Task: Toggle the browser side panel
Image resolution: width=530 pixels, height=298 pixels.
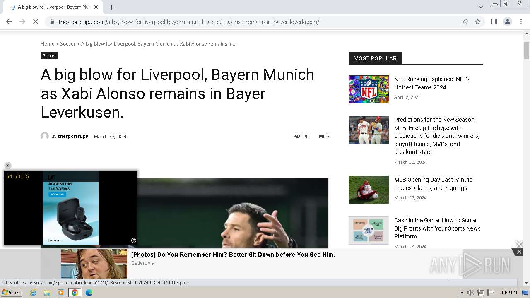Action: [x=494, y=22]
